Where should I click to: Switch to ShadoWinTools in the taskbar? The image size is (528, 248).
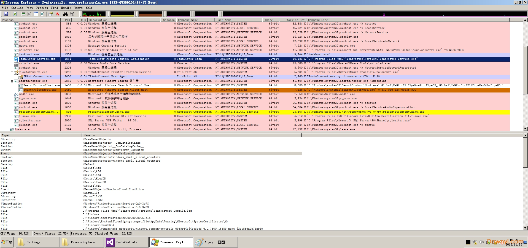[126, 242]
